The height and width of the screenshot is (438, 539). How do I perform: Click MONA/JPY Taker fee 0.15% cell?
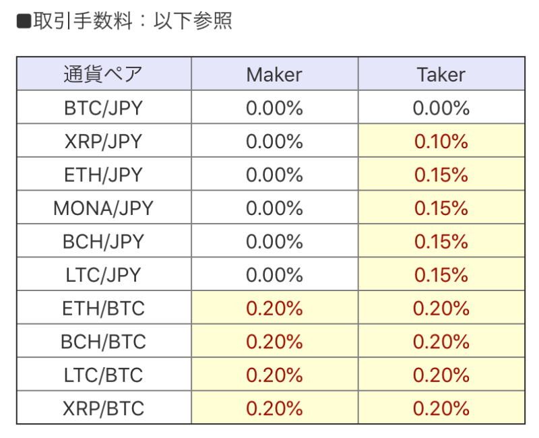point(441,208)
